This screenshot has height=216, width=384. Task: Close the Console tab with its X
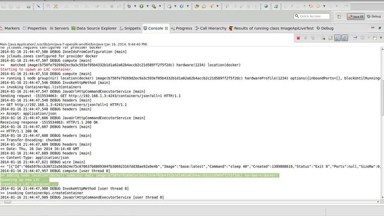(166, 28)
